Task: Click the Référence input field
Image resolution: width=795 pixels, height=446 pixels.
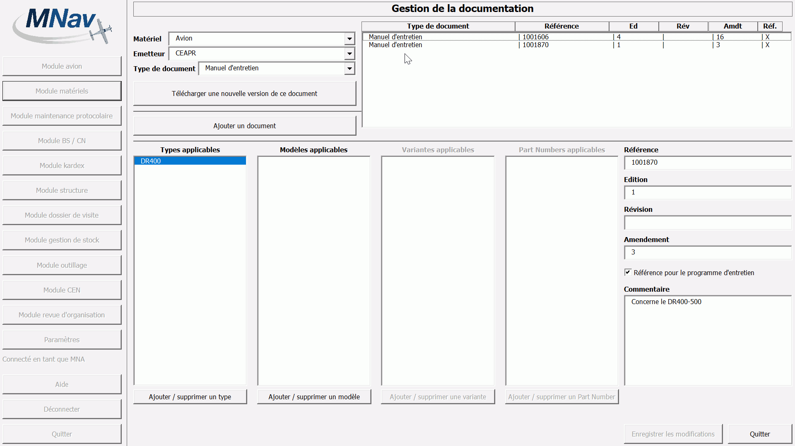Action: (707, 163)
